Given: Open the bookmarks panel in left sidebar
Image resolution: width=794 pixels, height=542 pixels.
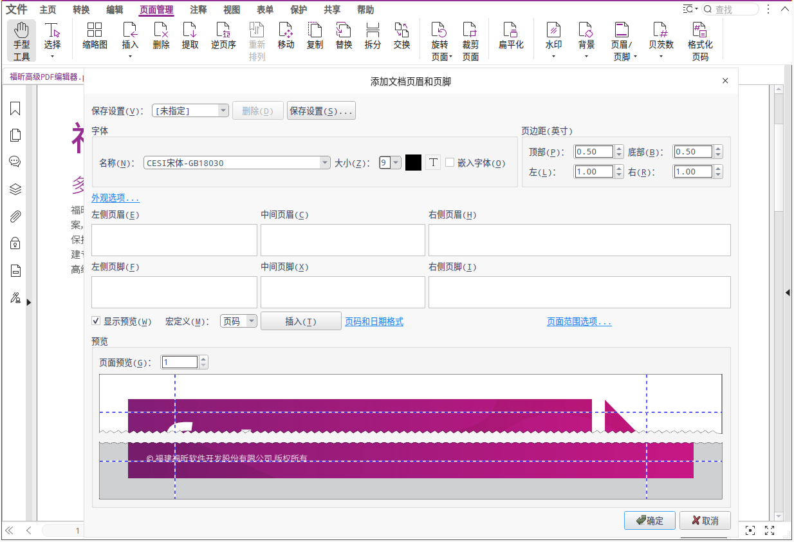Looking at the screenshot, I should [15, 109].
